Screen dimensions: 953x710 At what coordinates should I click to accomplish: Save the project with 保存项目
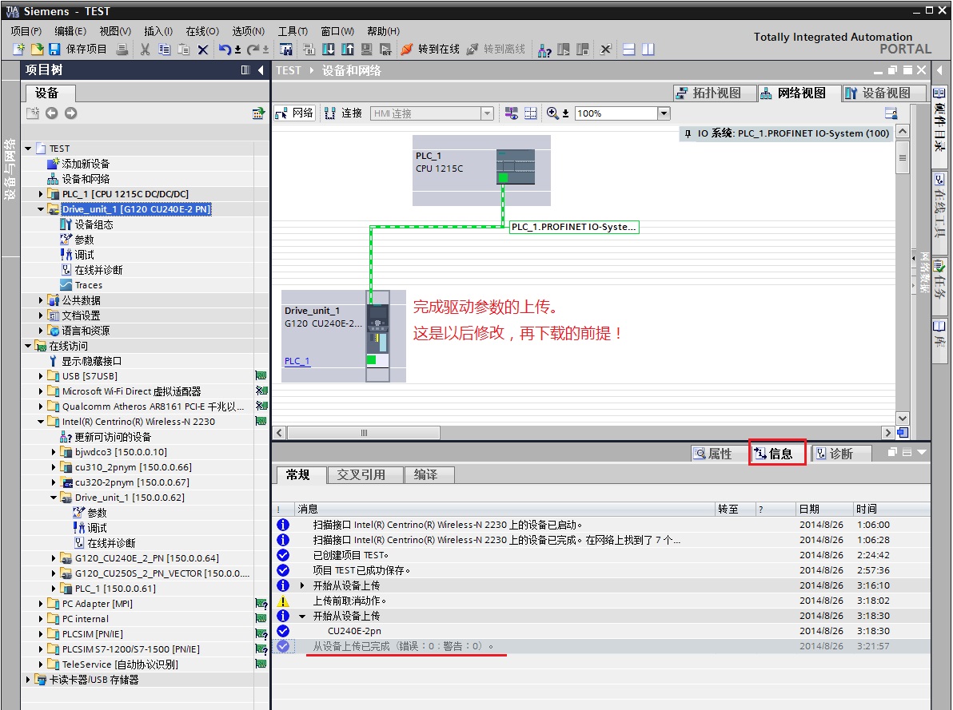tap(78, 50)
